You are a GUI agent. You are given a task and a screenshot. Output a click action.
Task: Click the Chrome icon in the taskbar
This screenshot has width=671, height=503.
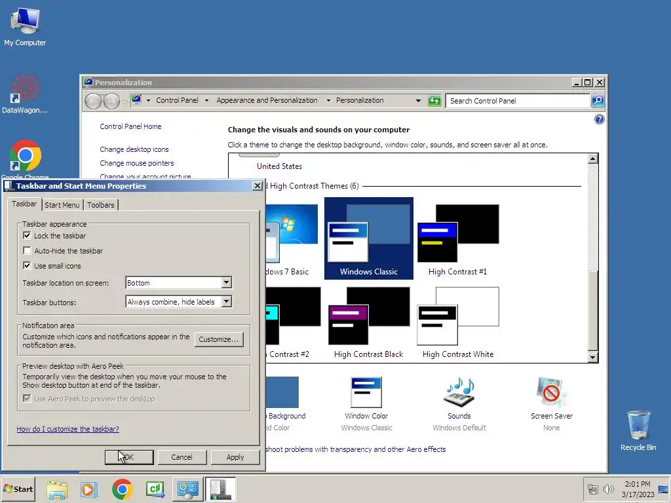pos(123,489)
